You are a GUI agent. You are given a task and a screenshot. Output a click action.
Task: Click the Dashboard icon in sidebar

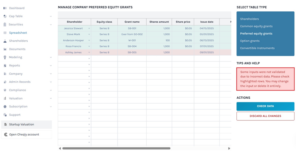(5, 8)
